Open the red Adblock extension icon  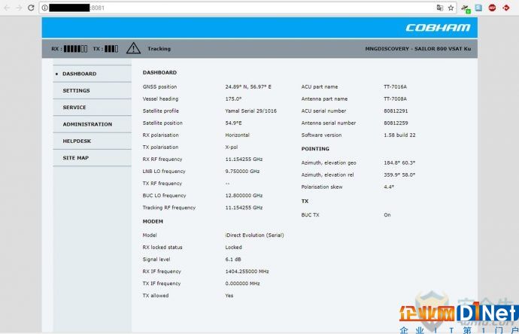click(492, 8)
